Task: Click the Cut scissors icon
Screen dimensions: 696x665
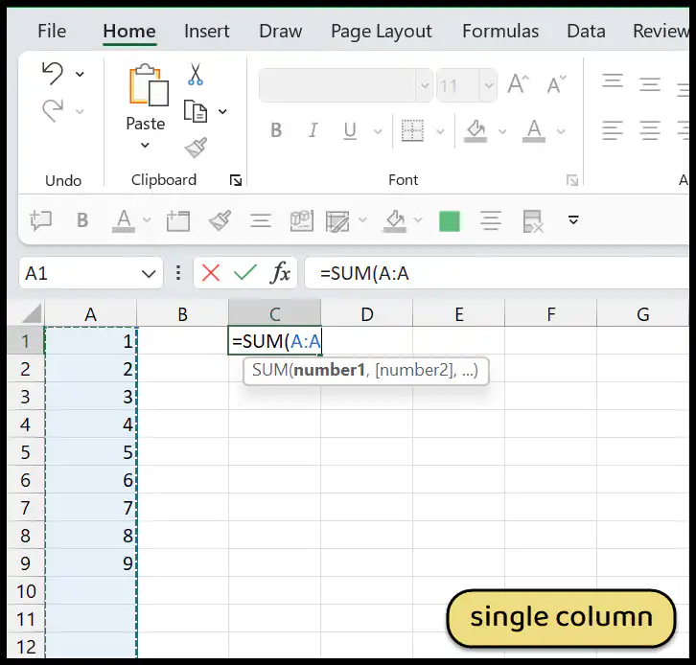Action: (196, 74)
